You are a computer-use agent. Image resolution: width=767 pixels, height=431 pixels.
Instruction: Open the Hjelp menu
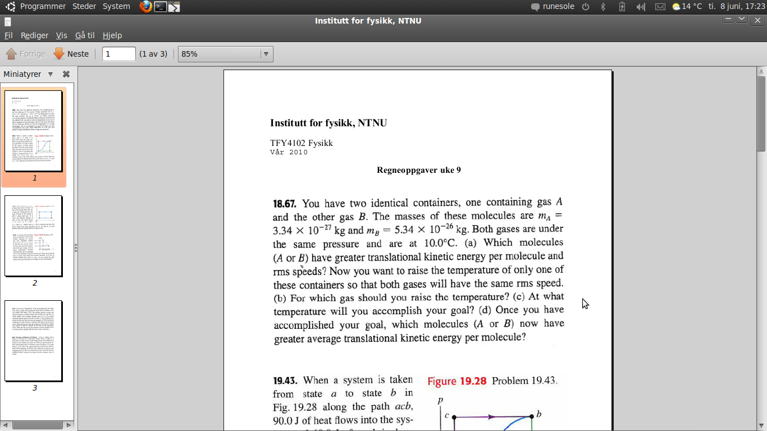tap(112, 35)
